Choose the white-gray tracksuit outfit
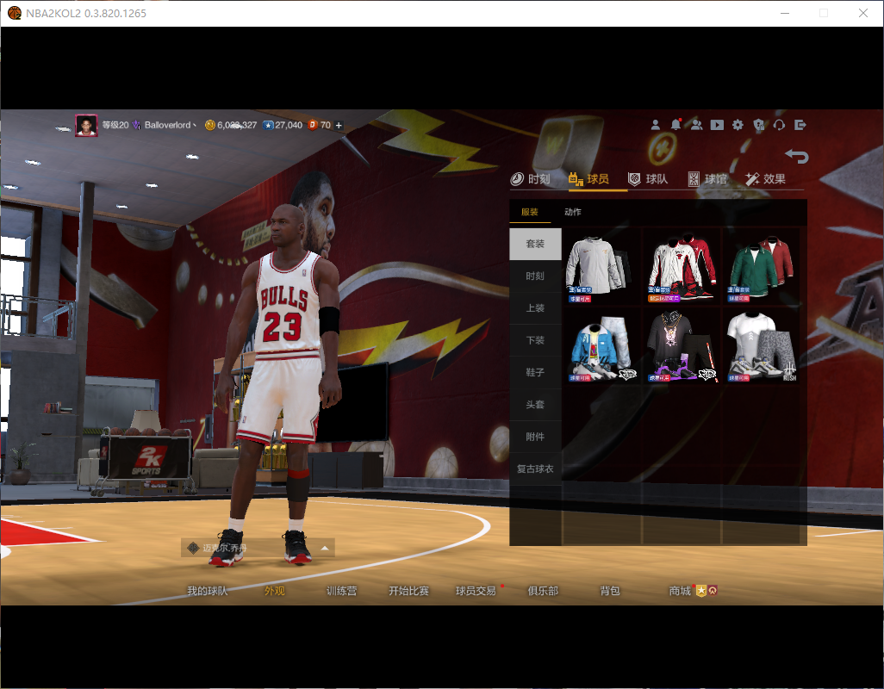 click(x=601, y=266)
